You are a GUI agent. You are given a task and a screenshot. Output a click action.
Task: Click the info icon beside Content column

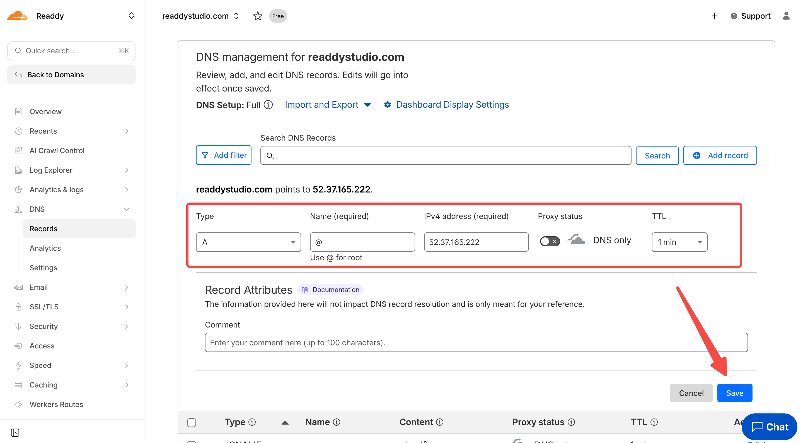click(440, 422)
